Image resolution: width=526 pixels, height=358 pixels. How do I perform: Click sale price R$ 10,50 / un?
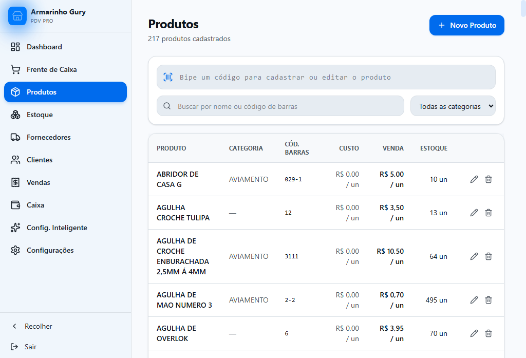click(x=390, y=256)
